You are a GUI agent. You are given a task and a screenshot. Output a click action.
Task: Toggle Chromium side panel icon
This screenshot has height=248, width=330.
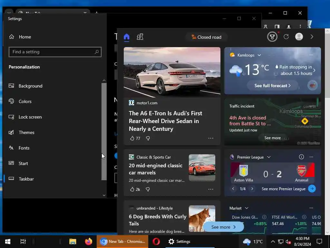277,26
